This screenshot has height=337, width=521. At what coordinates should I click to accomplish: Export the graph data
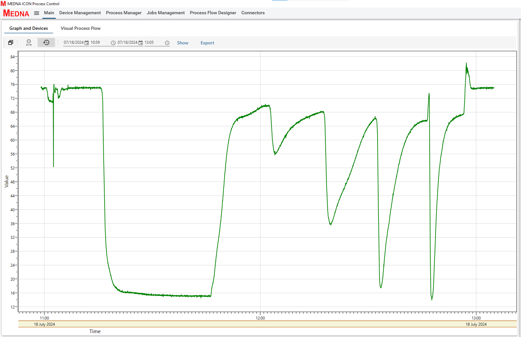click(207, 43)
